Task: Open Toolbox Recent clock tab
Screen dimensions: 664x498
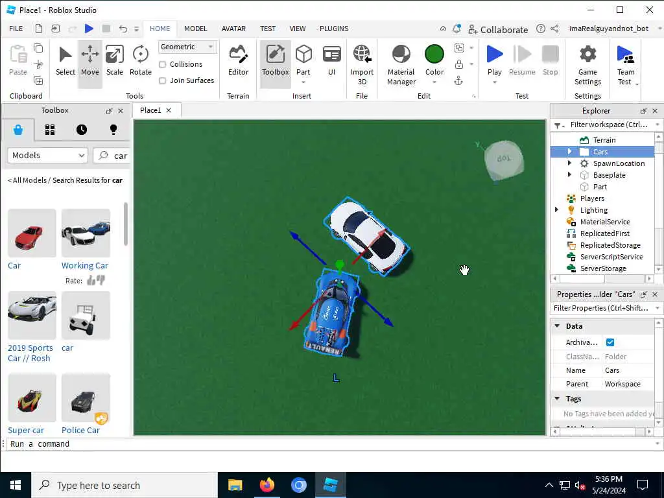Action: 82,130
